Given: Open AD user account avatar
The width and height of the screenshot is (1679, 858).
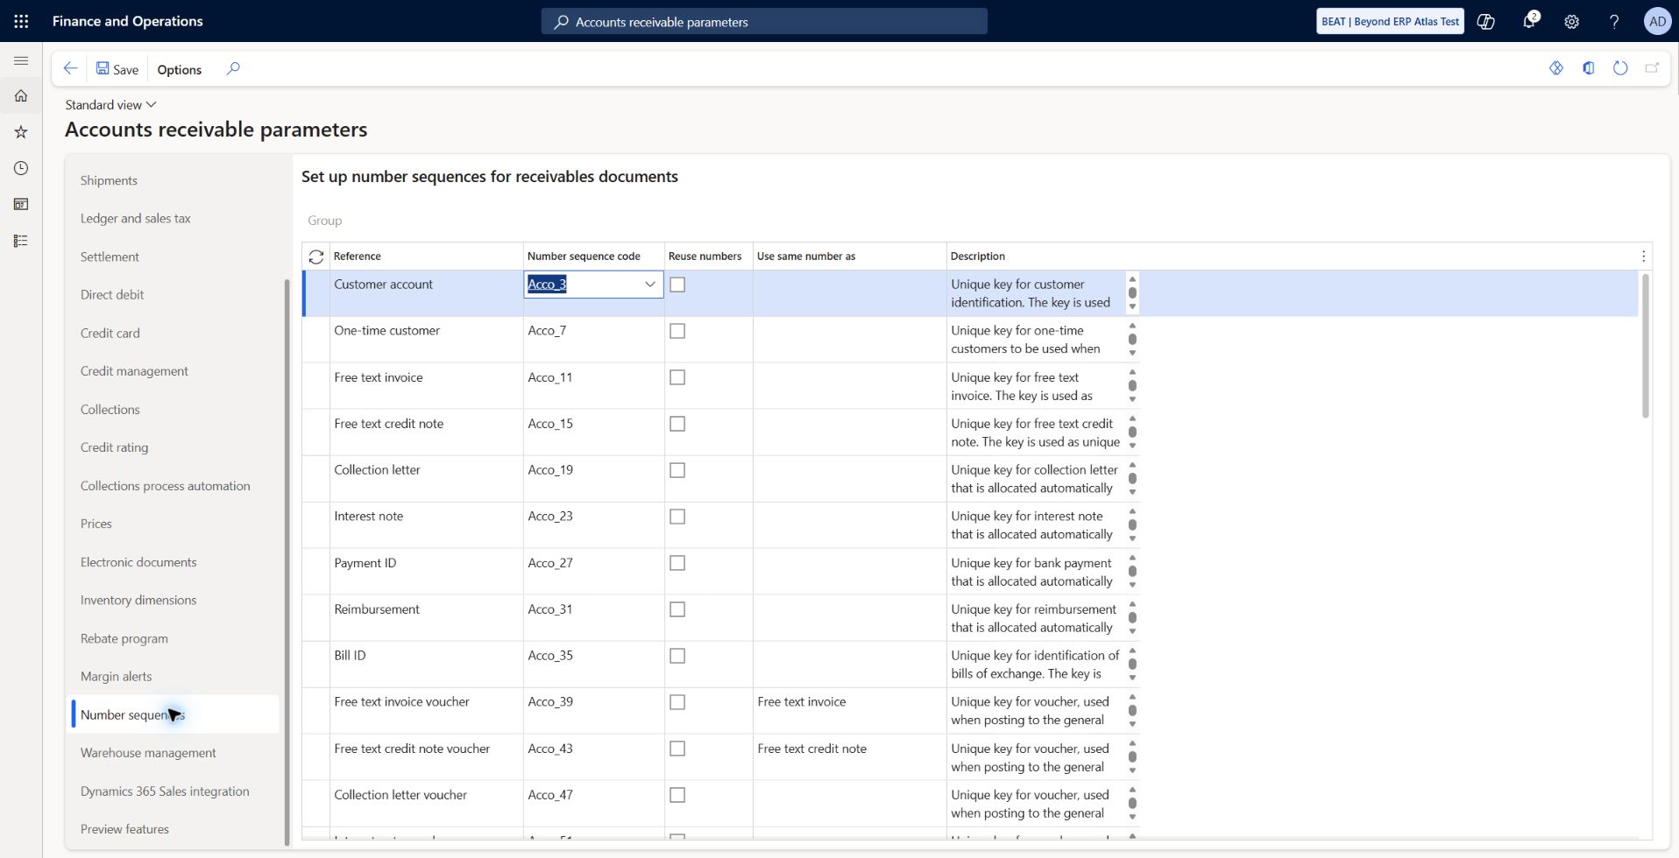Looking at the screenshot, I should (x=1657, y=21).
